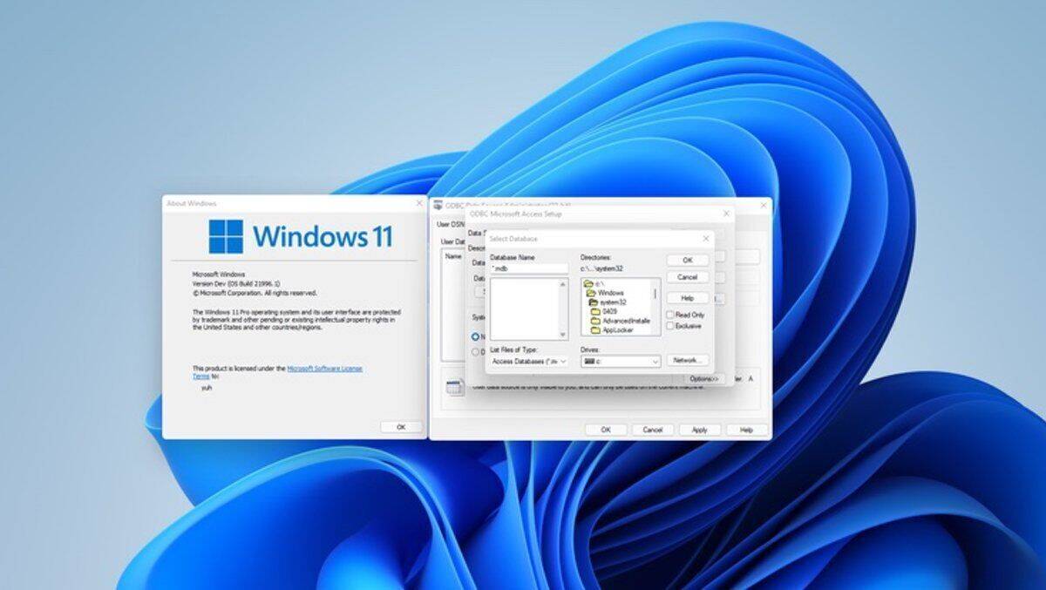Screen dimensions: 1046x590
Task: Click Cancel in ODBC Data Source Administrator
Action: click(x=653, y=430)
